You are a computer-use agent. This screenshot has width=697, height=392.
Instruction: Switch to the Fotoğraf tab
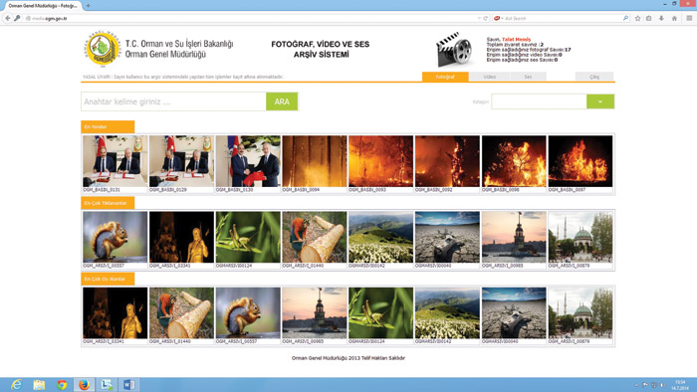click(445, 77)
